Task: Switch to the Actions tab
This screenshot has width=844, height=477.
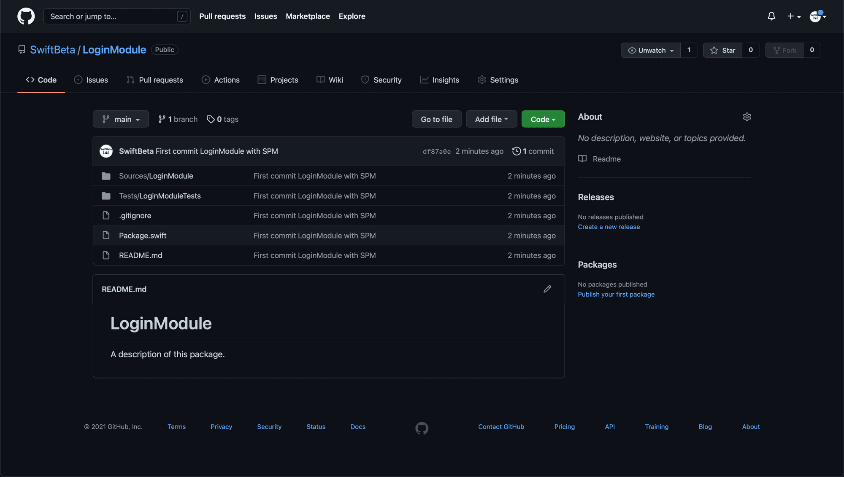Action: (x=220, y=80)
